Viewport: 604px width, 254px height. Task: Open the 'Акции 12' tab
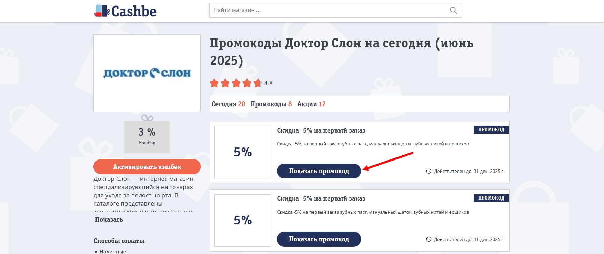point(311,104)
